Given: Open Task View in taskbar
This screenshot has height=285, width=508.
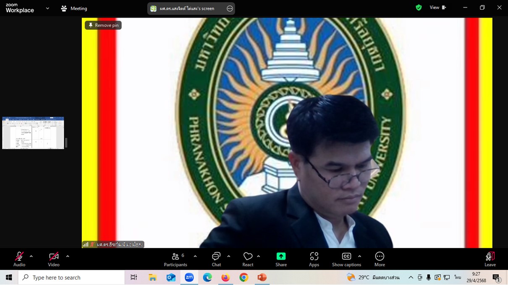Looking at the screenshot, I should pyautogui.click(x=134, y=277).
